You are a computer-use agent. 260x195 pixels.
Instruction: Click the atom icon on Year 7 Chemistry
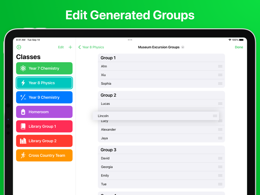[23, 68]
